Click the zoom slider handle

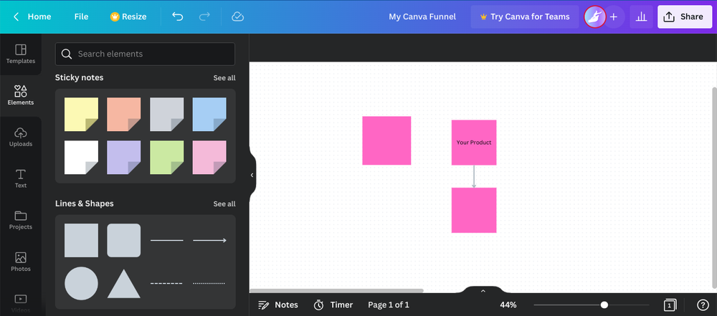604,305
